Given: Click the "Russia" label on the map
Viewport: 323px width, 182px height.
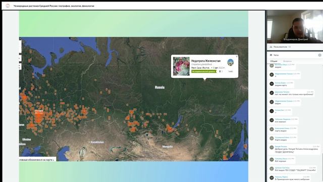Looking at the screenshot, I should [x=159, y=87].
